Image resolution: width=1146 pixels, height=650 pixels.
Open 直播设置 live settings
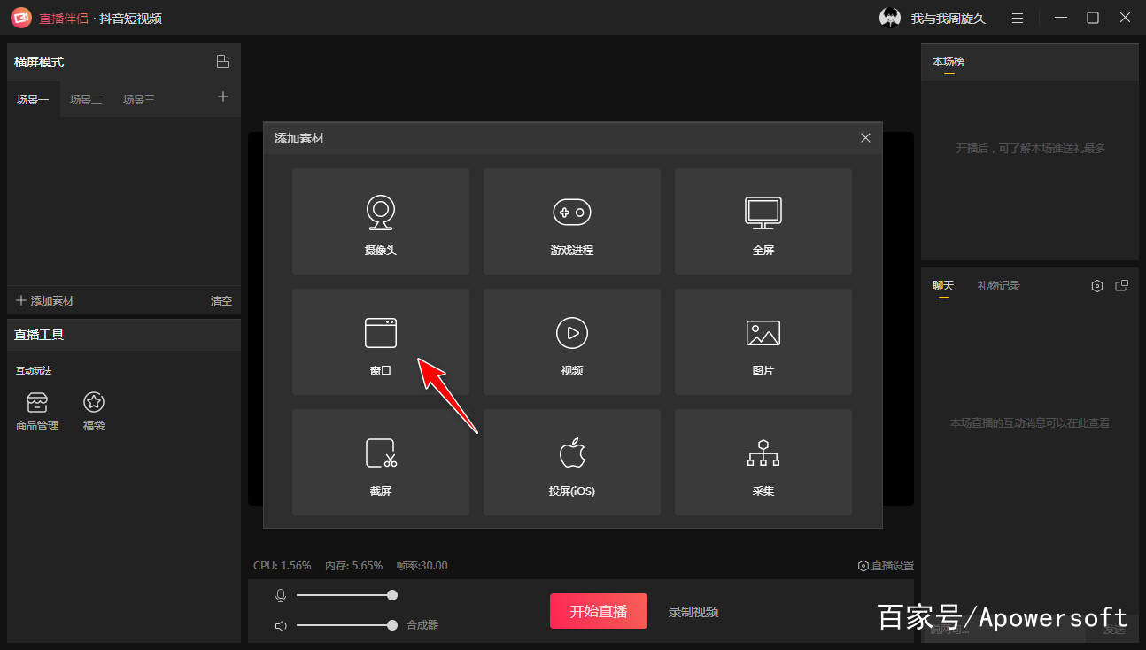886,565
